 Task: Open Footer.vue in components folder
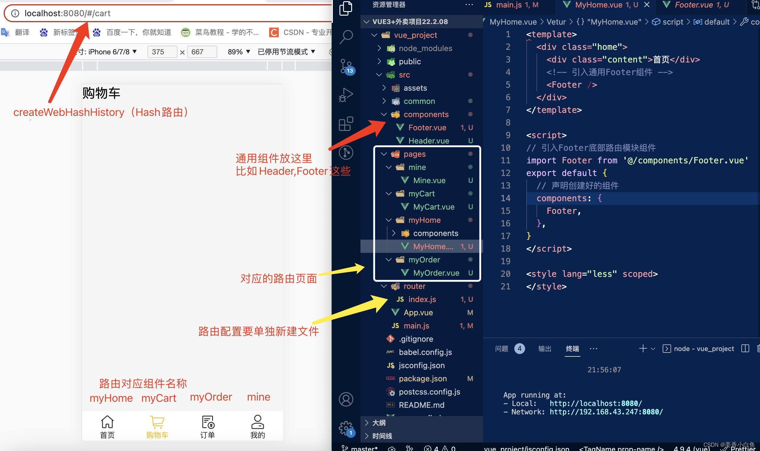pyautogui.click(x=421, y=128)
